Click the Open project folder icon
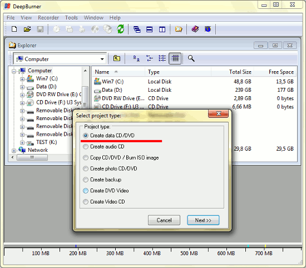The width and height of the screenshot is (306, 268). pos(27,29)
